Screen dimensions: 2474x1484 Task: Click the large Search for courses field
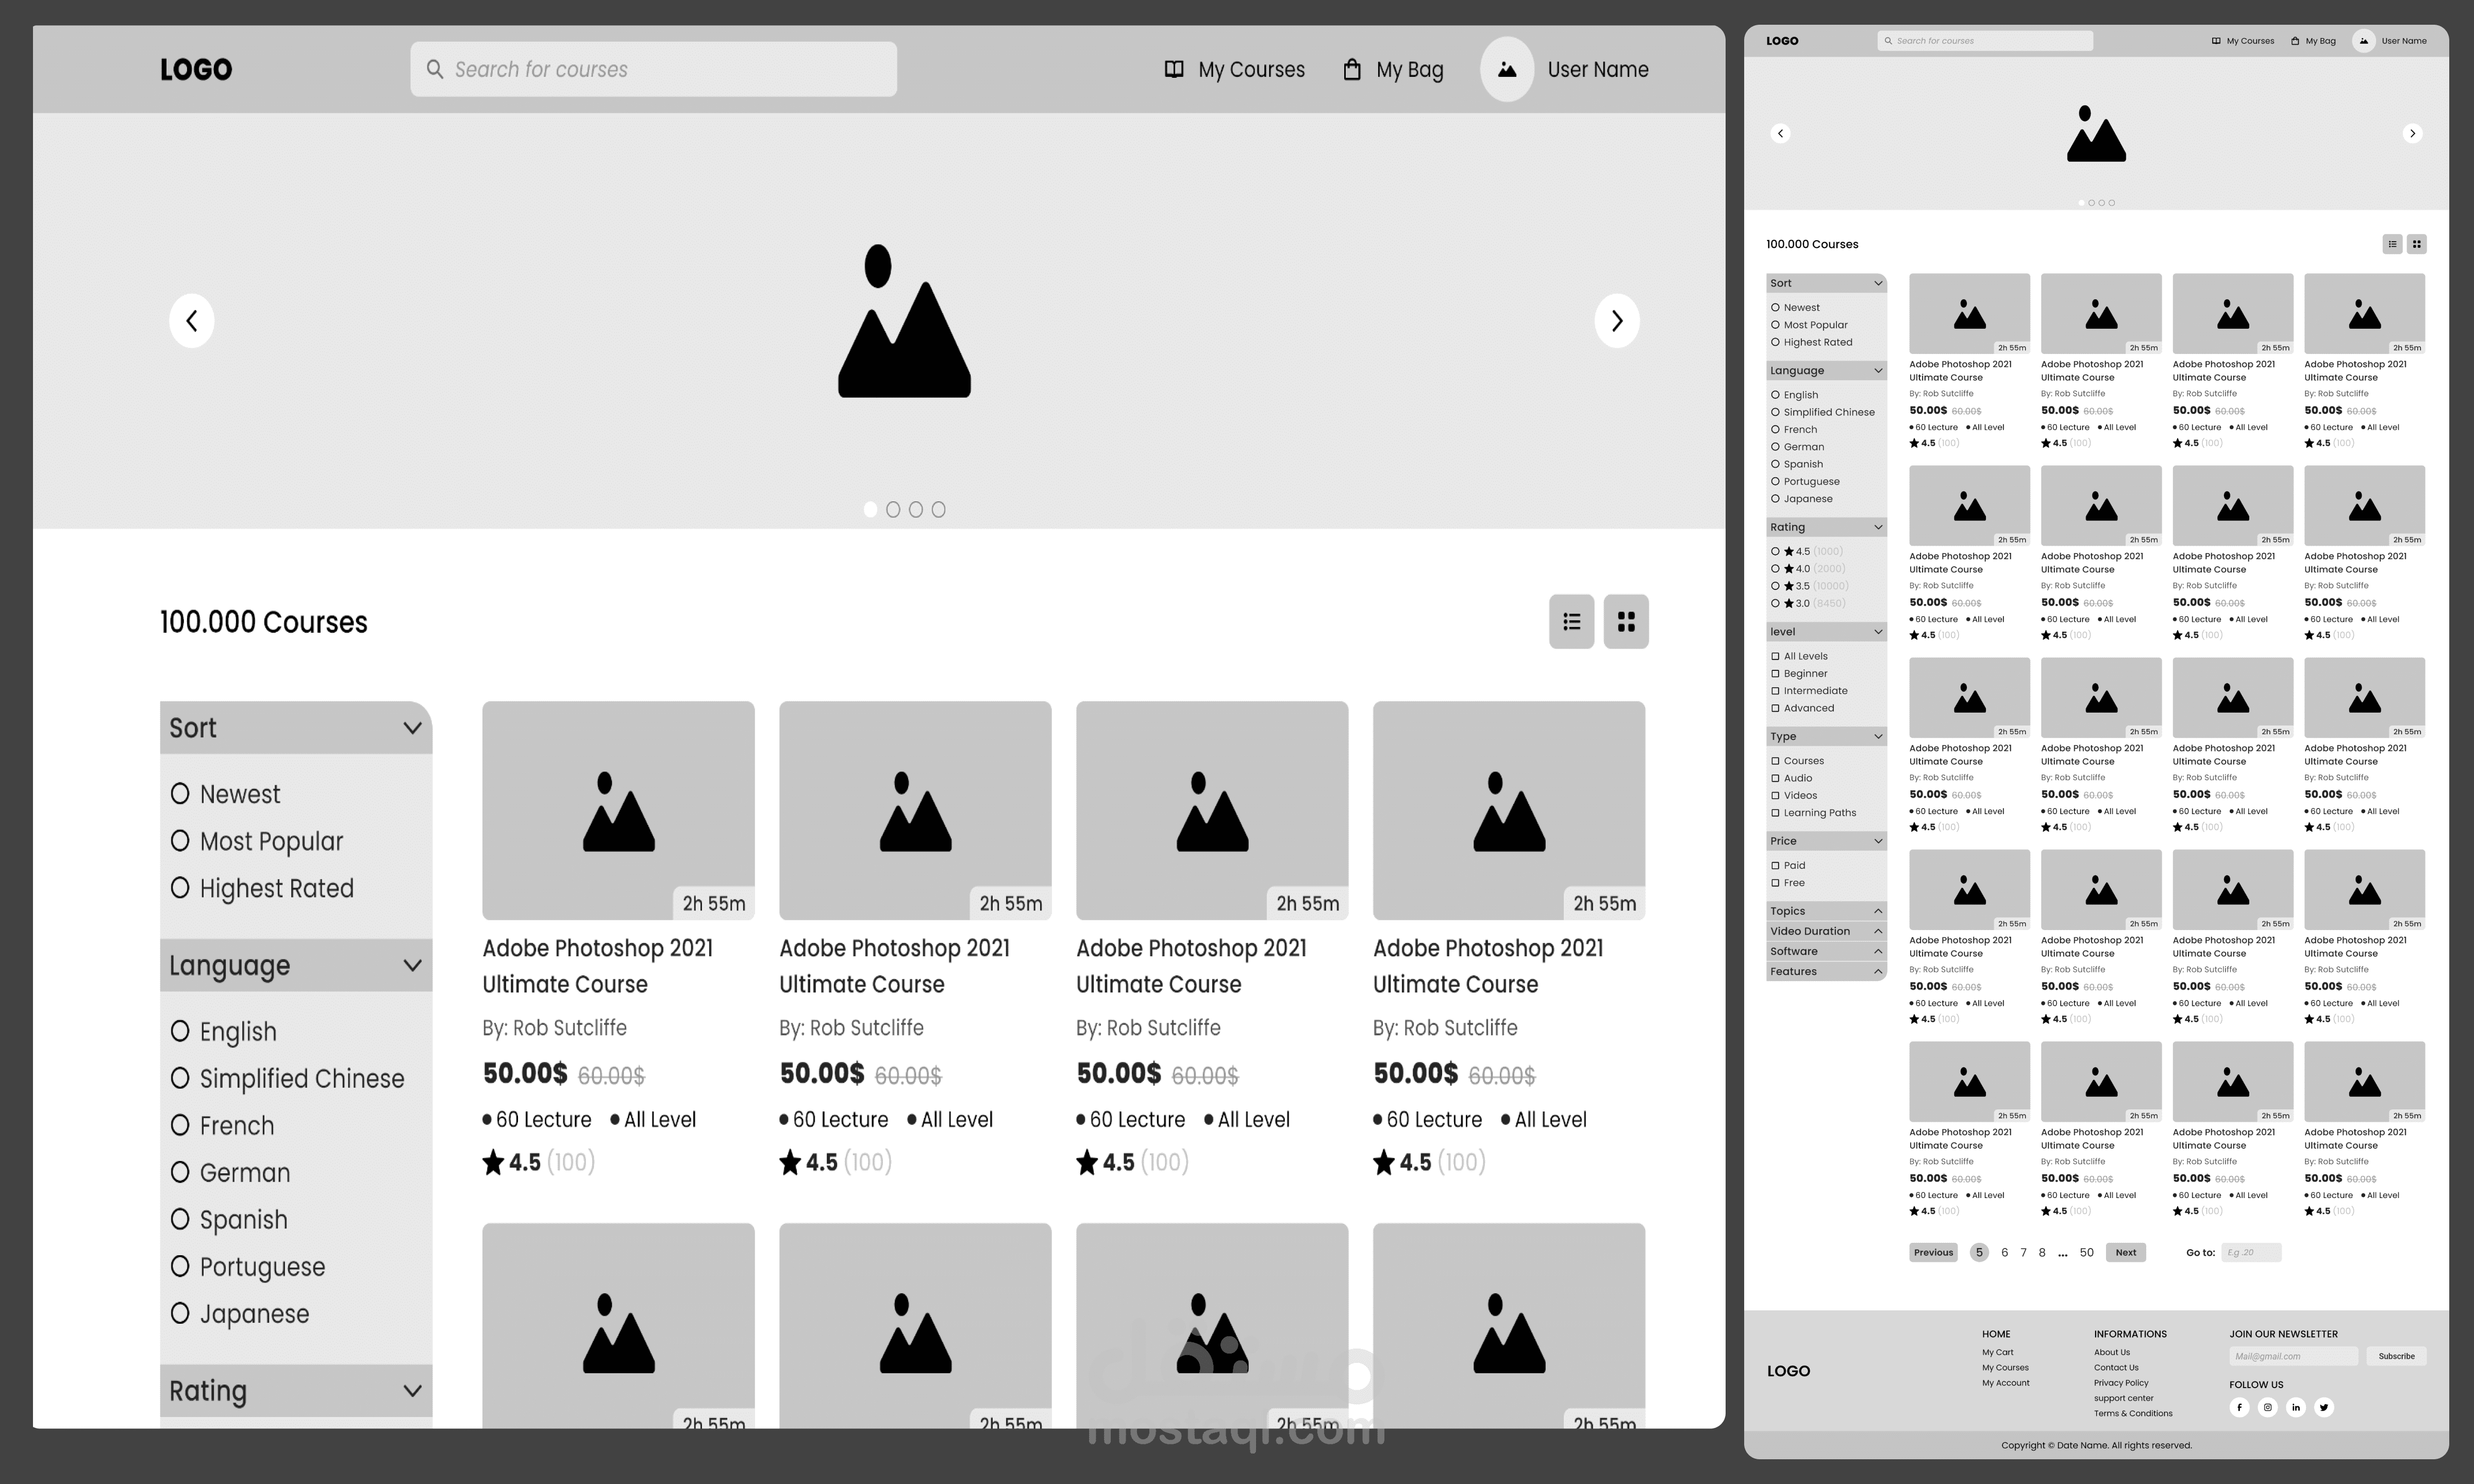[653, 70]
